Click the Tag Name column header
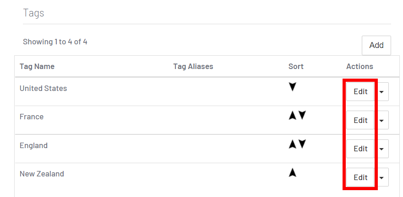 pyautogui.click(x=37, y=66)
